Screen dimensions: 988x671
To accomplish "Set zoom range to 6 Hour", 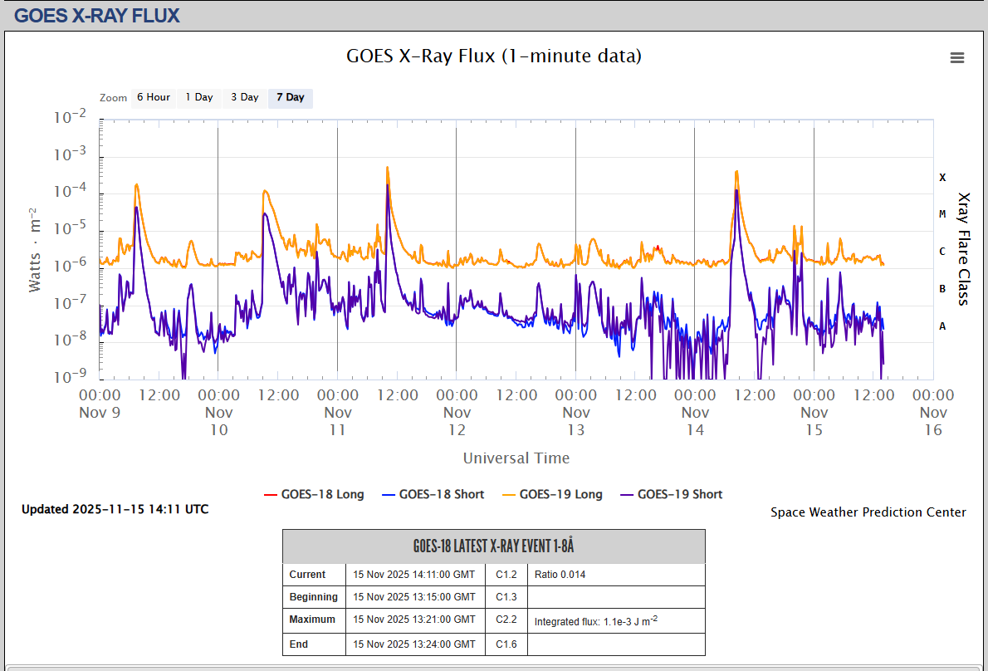I will point(153,98).
